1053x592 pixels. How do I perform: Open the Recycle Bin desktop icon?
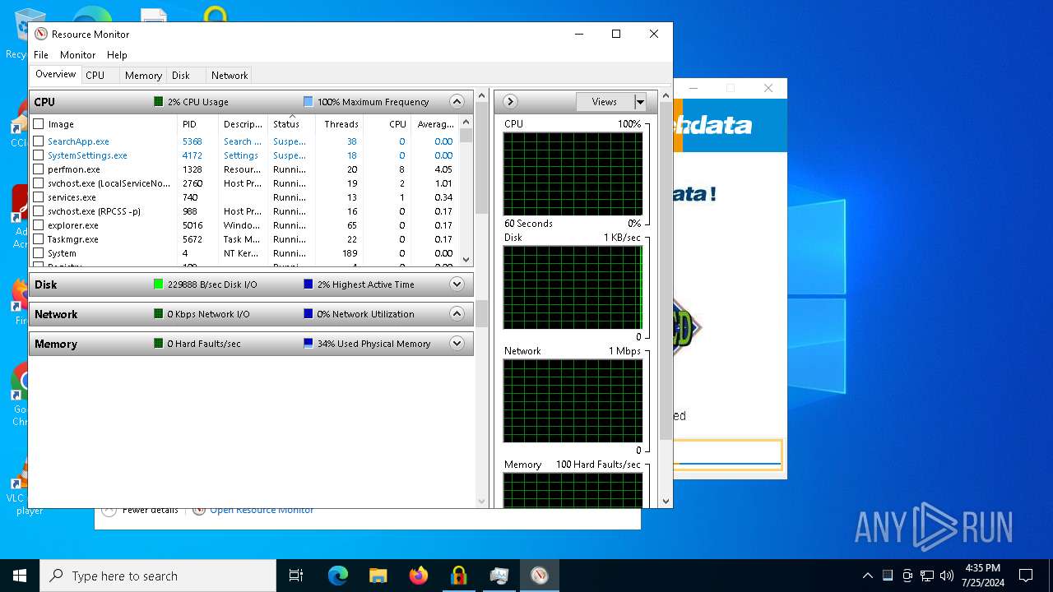click(x=30, y=31)
